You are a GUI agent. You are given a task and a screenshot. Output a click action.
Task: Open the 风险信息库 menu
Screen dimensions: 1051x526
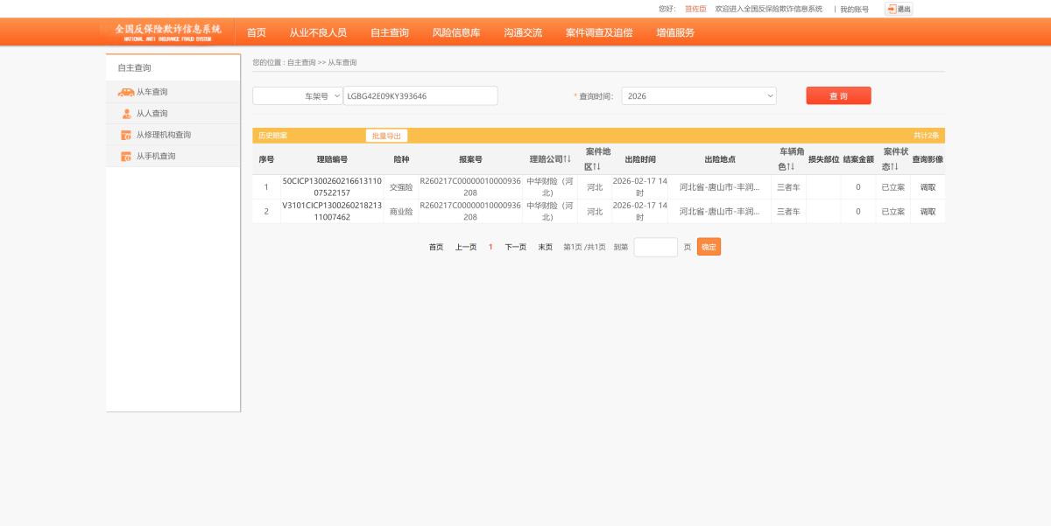coord(456,32)
